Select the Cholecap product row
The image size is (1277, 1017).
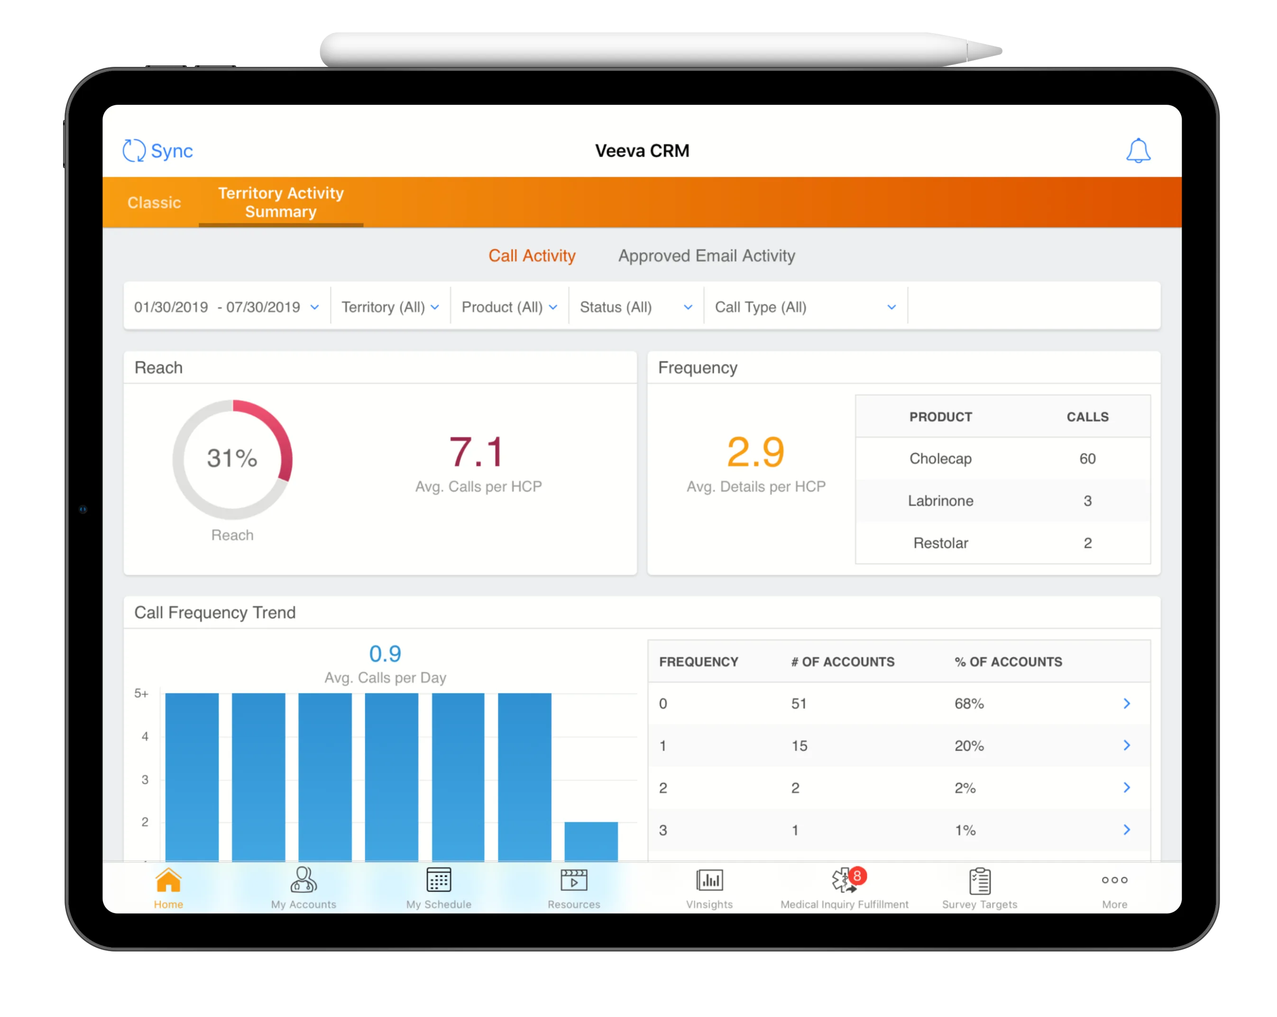1003,459
